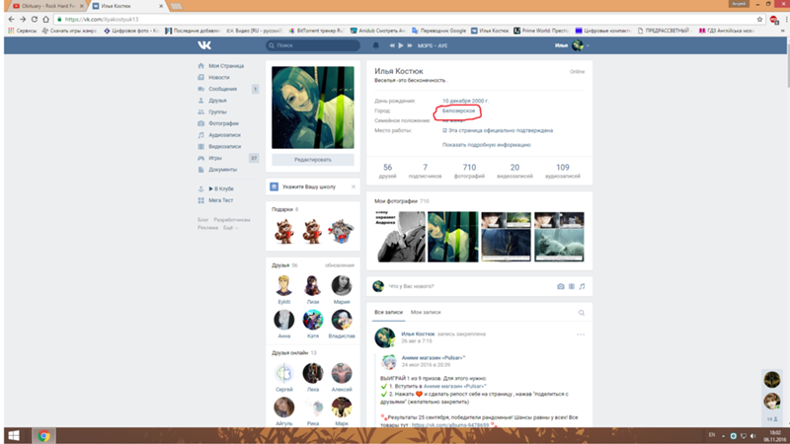Expand the Ещё footer dropdown

231,228
